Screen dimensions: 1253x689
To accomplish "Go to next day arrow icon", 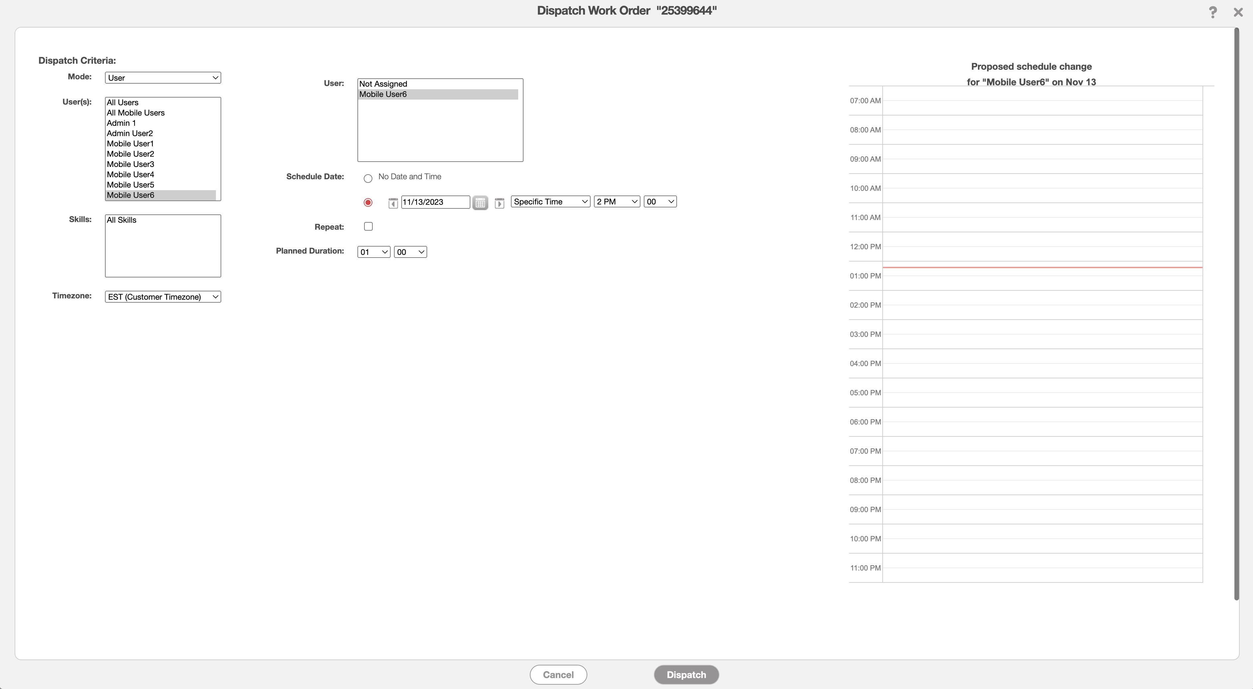I will tap(499, 203).
